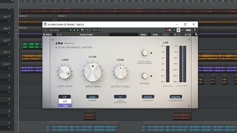
Task: Click the gain reduction meter
Action: pyautogui.click(x=168, y=64)
